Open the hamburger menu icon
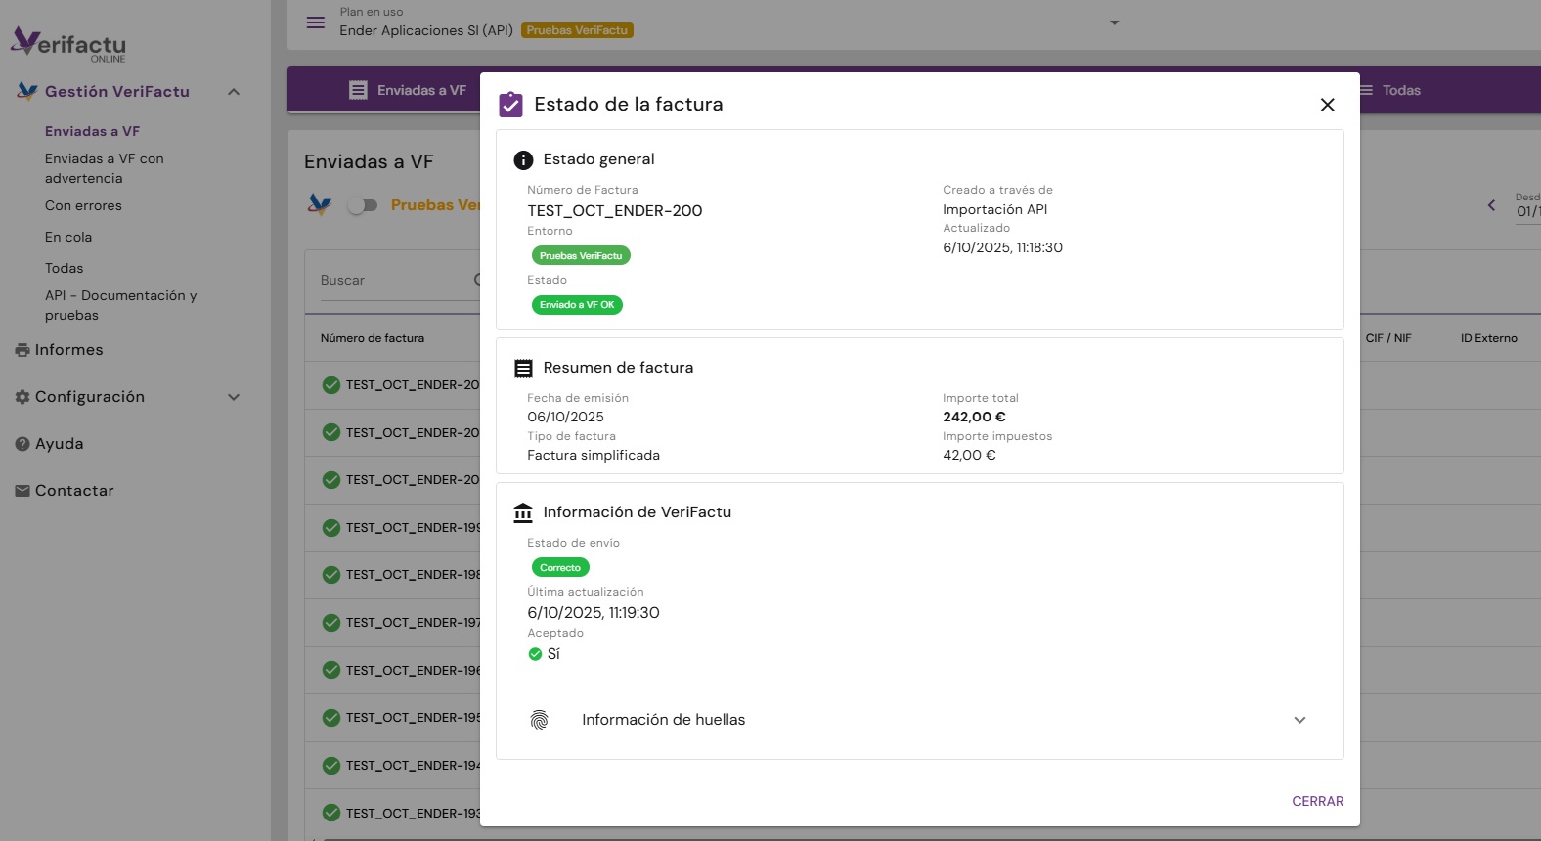This screenshot has width=1541, height=841. 315,22
